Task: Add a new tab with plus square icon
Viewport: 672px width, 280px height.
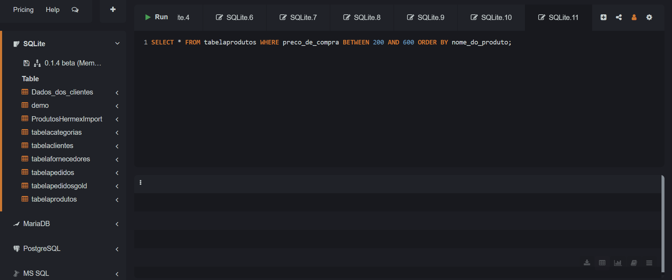Action: point(603,17)
